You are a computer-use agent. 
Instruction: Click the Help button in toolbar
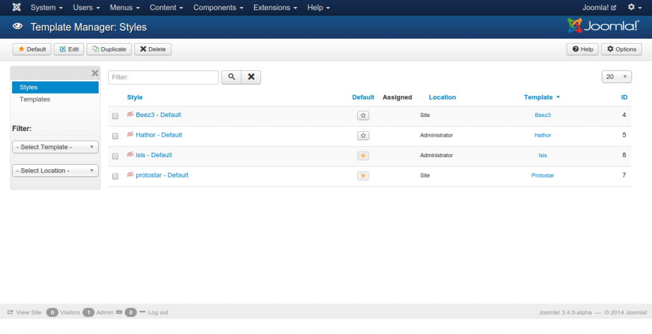[x=583, y=49]
